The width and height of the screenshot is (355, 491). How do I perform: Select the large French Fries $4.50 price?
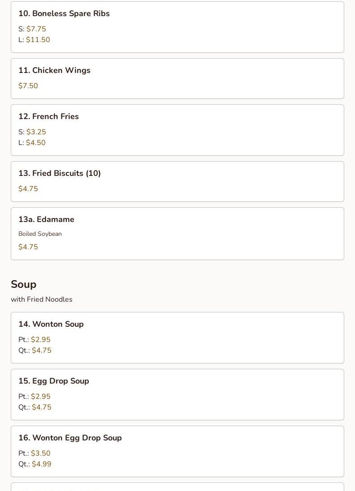(35, 143)
